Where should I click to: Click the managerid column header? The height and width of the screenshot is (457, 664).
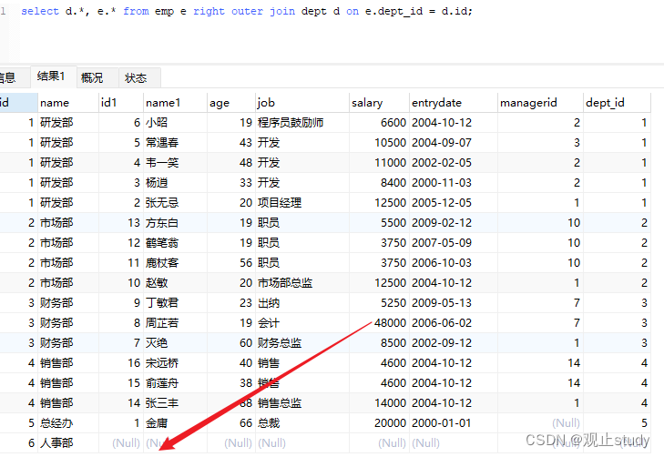(x=540, y=102)
